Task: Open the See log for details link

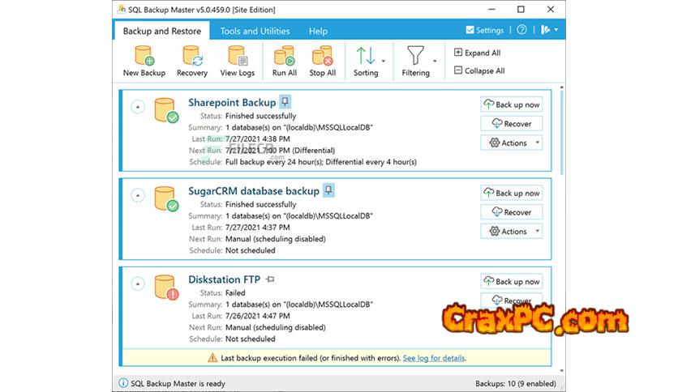Action: 434,358
